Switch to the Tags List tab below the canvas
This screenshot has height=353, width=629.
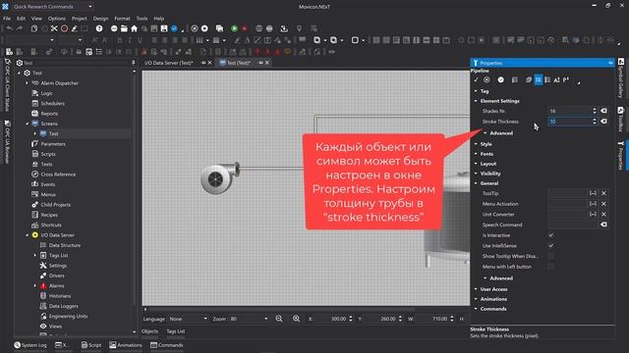click(176, 331)
